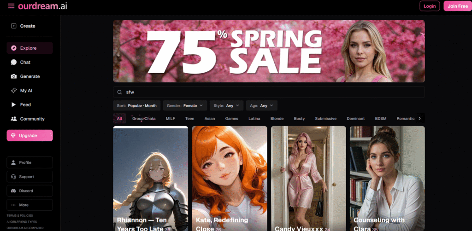
Task: Click the pink Upgrade button
Action: (29, 136)
